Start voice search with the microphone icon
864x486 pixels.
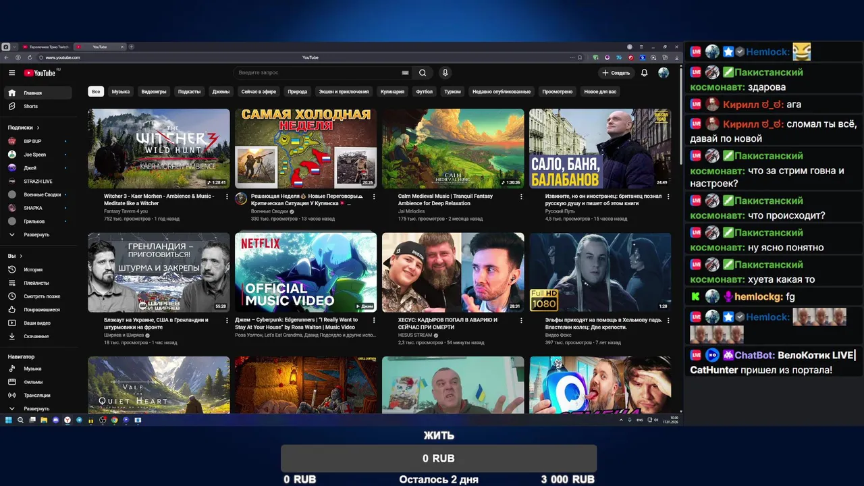point(445,73)
